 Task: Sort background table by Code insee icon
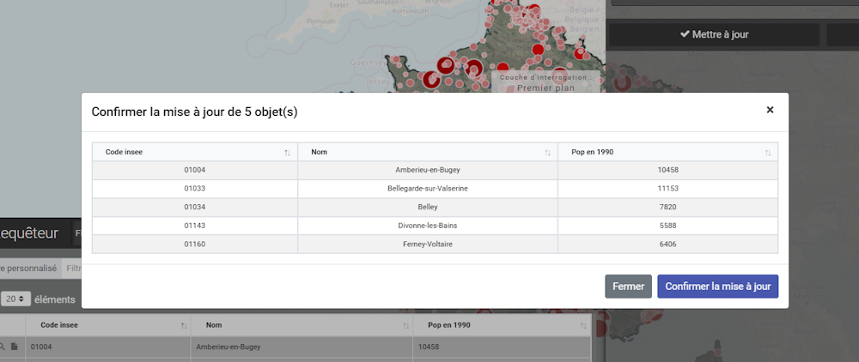(x=184, y=326)
